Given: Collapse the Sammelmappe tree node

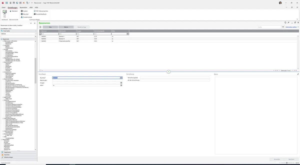Looking at the screenshot, I should point(3,62).
